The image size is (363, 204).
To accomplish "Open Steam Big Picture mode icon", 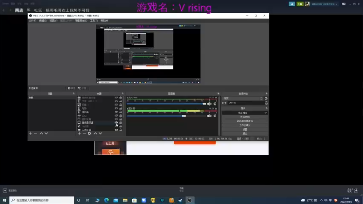I will 343,4.
